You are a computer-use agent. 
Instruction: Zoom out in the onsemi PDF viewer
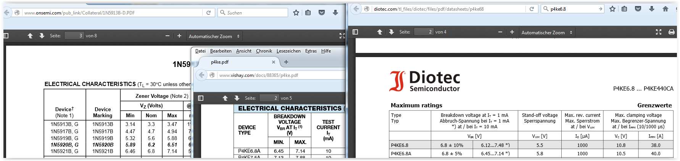click(x=168, y=36)
